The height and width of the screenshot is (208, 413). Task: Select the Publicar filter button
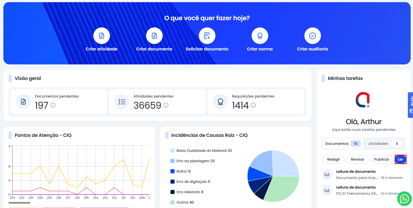[381, 159]
